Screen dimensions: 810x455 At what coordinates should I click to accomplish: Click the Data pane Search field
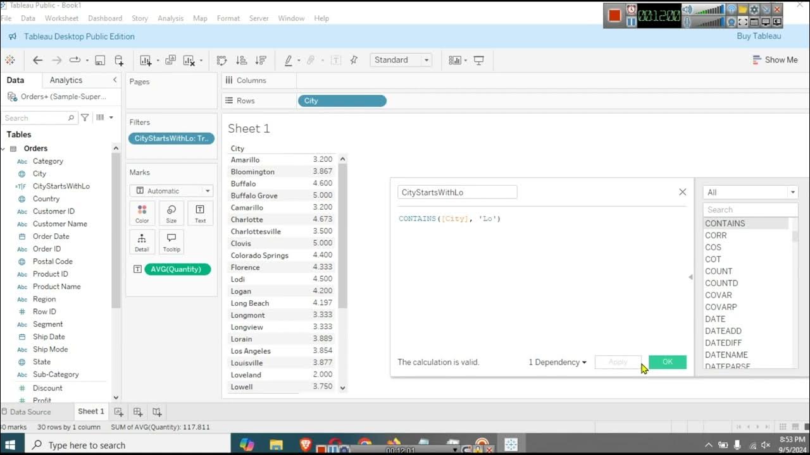[39, 118]
